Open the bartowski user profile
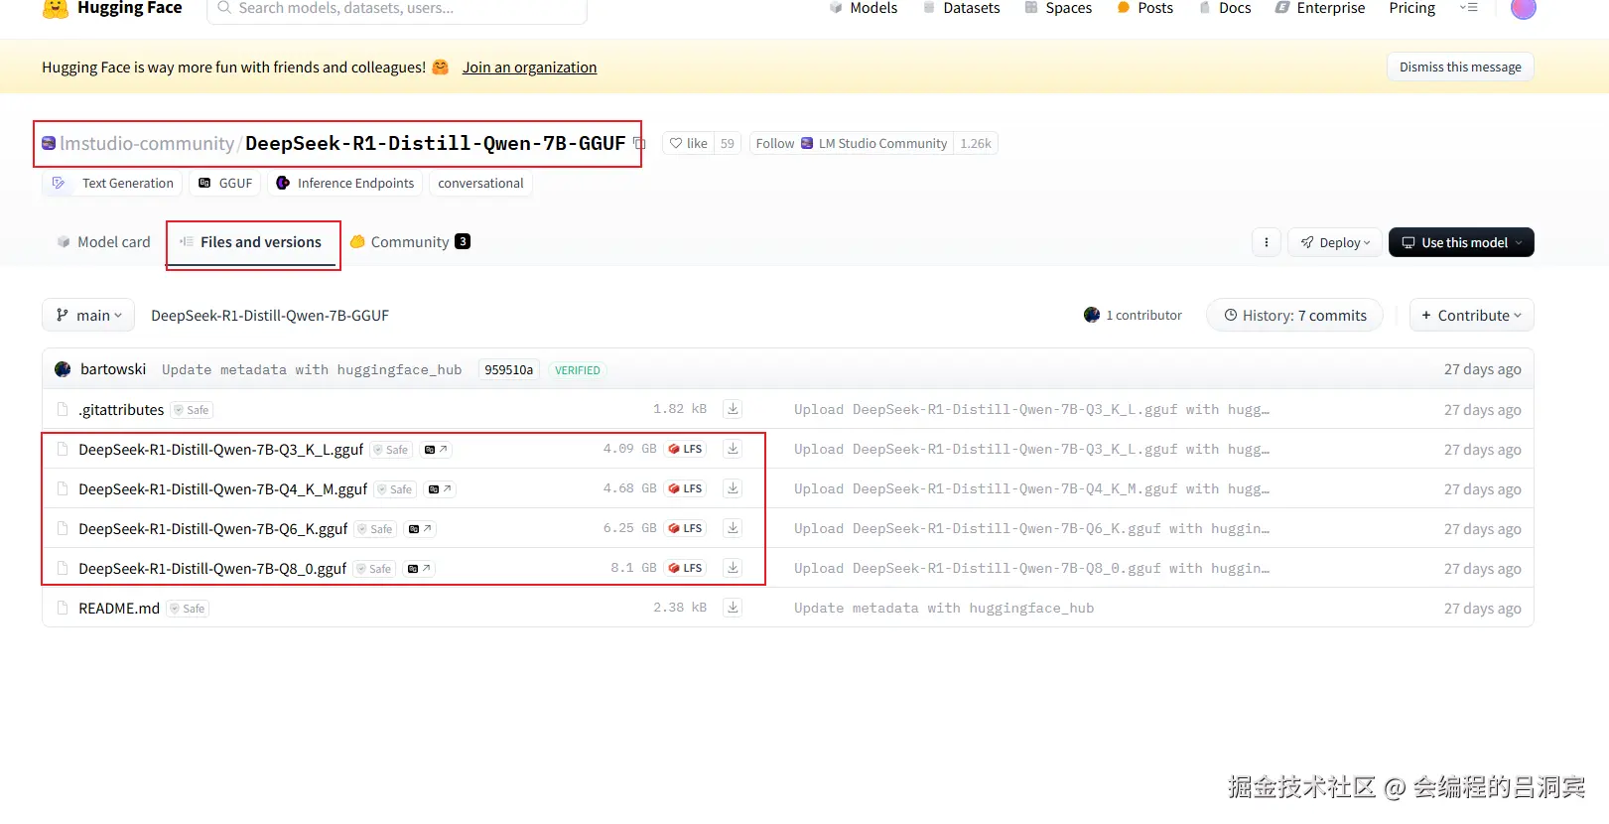 pyautogui.click(x=113, y=369)
